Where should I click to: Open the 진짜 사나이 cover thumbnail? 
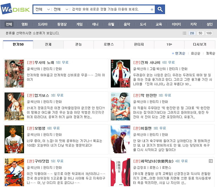click(x=121, y=73)
